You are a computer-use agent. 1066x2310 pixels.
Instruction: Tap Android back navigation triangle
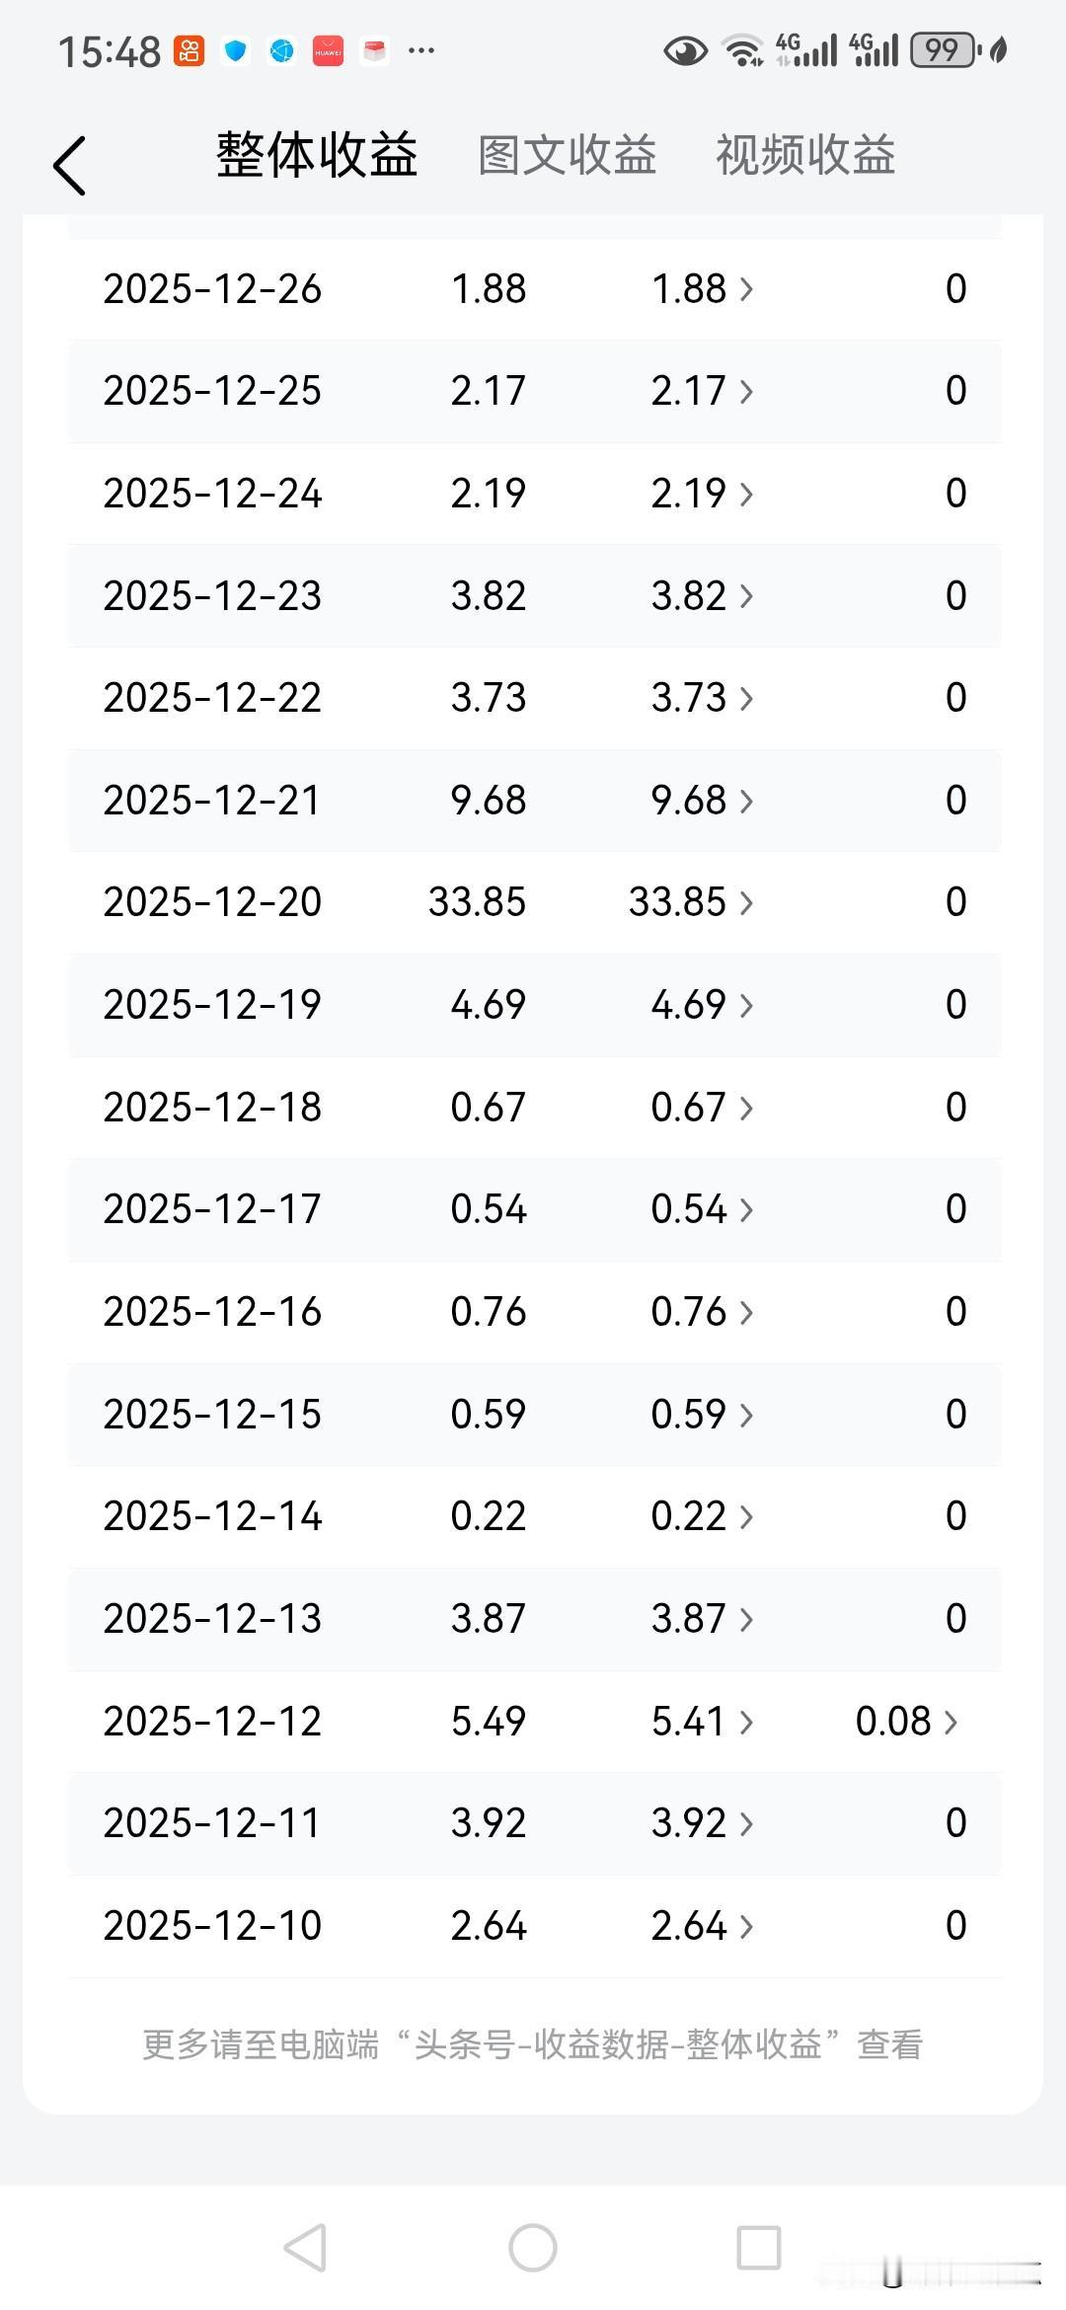pos(305,2248)
